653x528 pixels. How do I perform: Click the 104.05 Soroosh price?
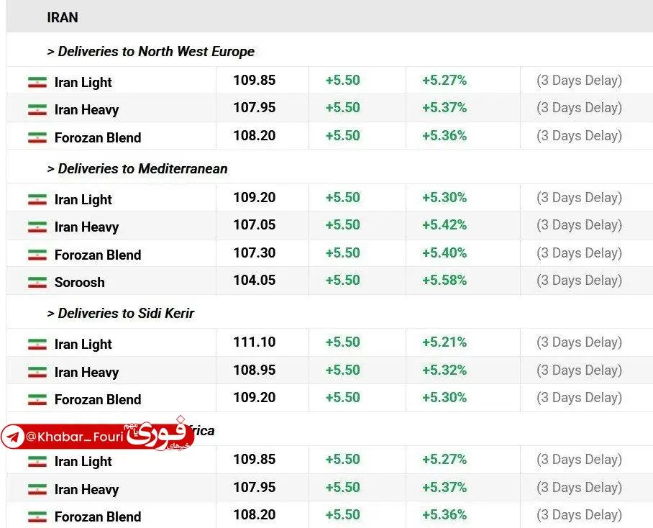pos(254,281)
